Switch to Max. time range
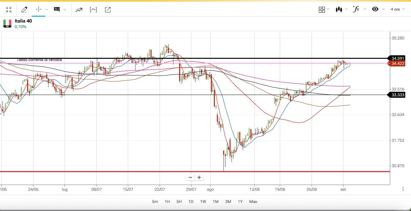This screenshot has width=411, height=211. (x=254, y=202)
